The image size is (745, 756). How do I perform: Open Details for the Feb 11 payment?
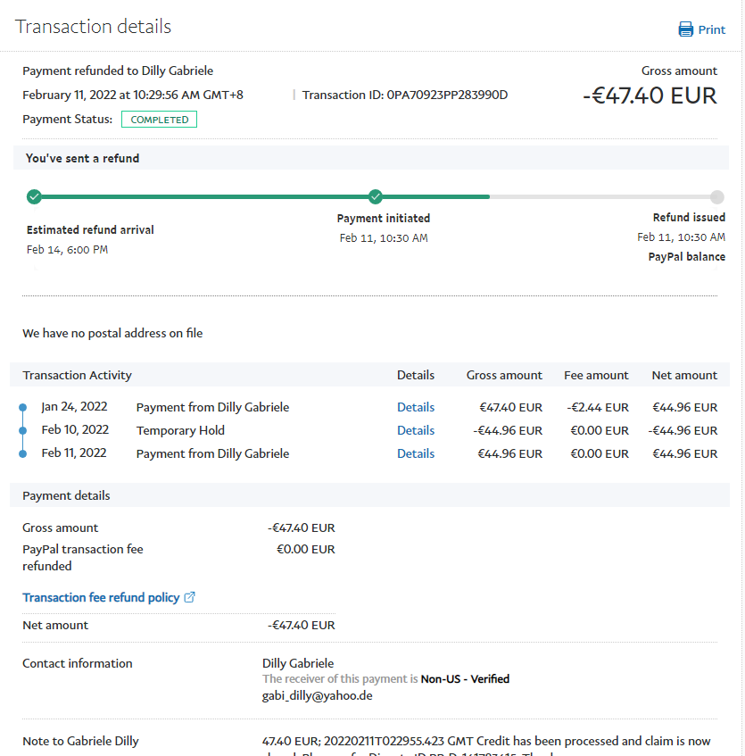(x=416, y=453)
